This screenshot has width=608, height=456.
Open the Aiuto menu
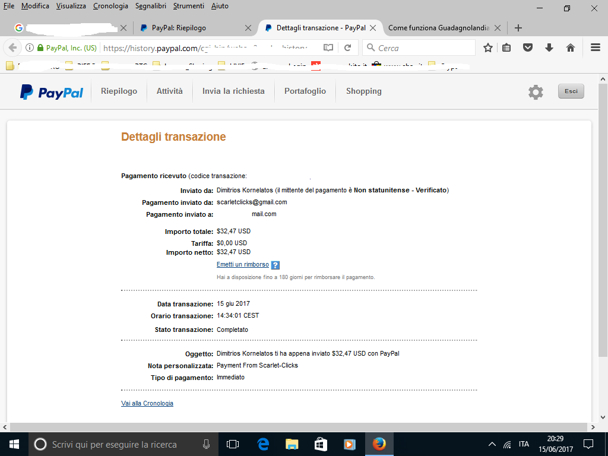pos(220,6)
